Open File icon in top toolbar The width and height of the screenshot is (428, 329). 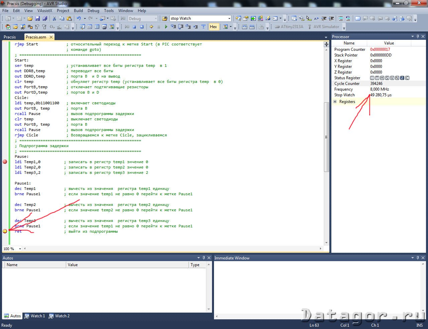(30, 18)
